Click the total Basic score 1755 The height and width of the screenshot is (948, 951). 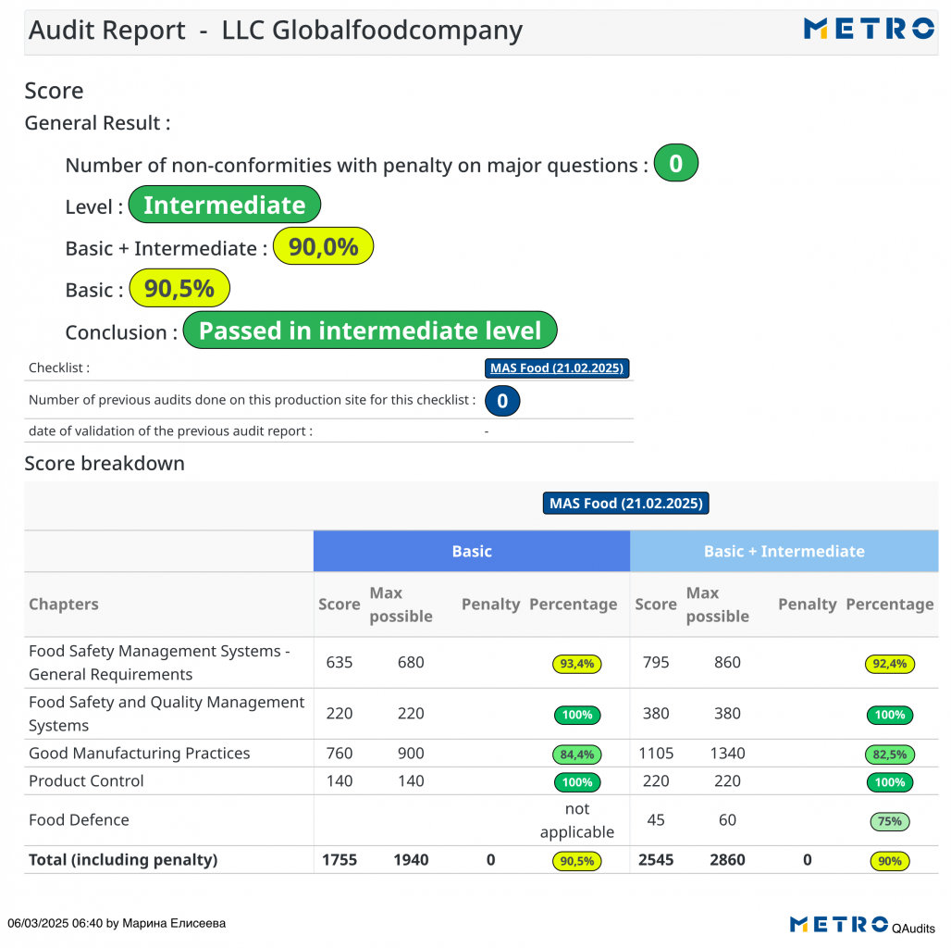pos(339,860)
